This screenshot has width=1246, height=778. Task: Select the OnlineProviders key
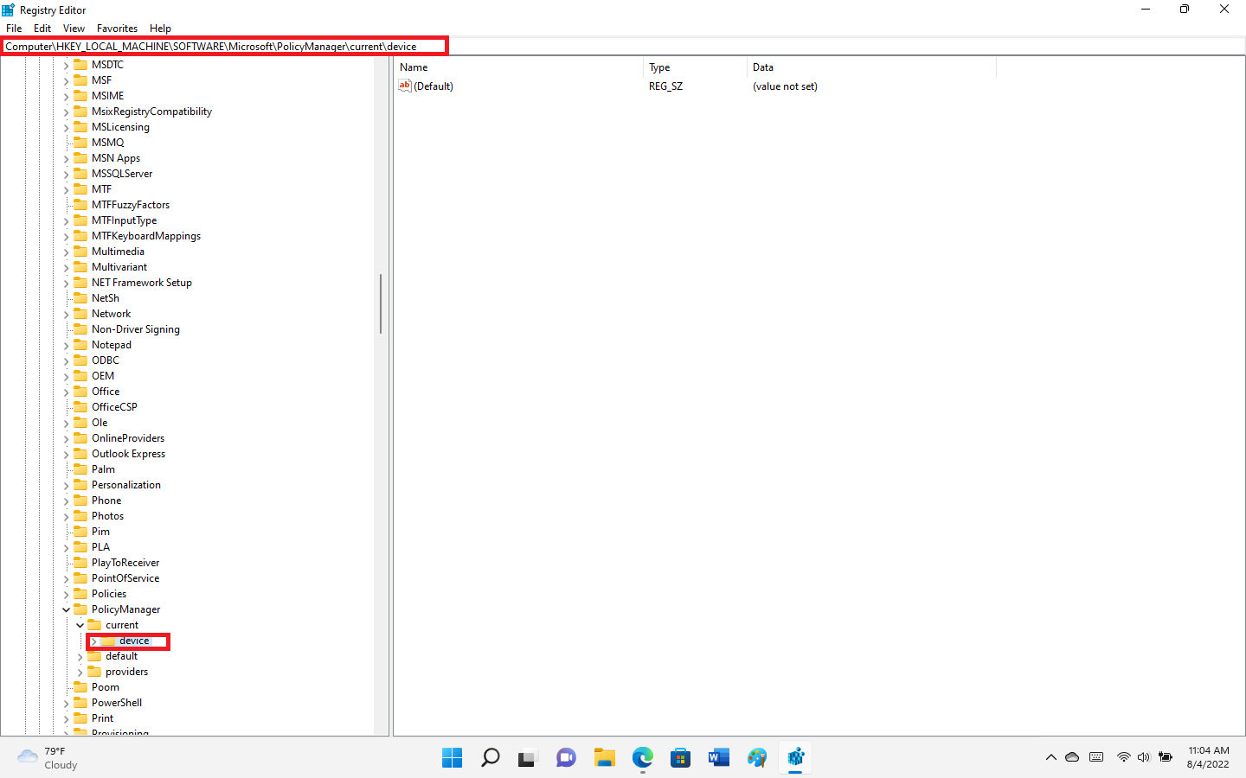click(x=128, y=438)
